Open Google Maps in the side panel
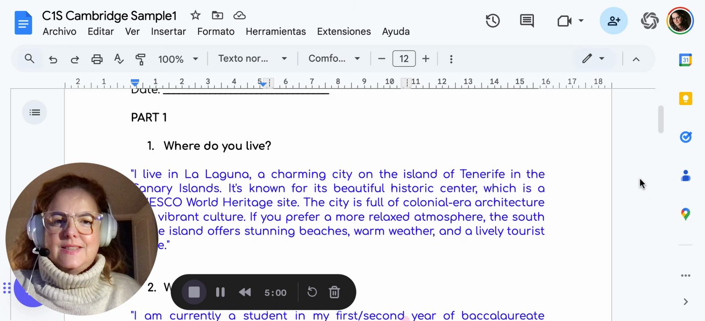This screenshot has width=705, height=321. click(x=685, y=214)
